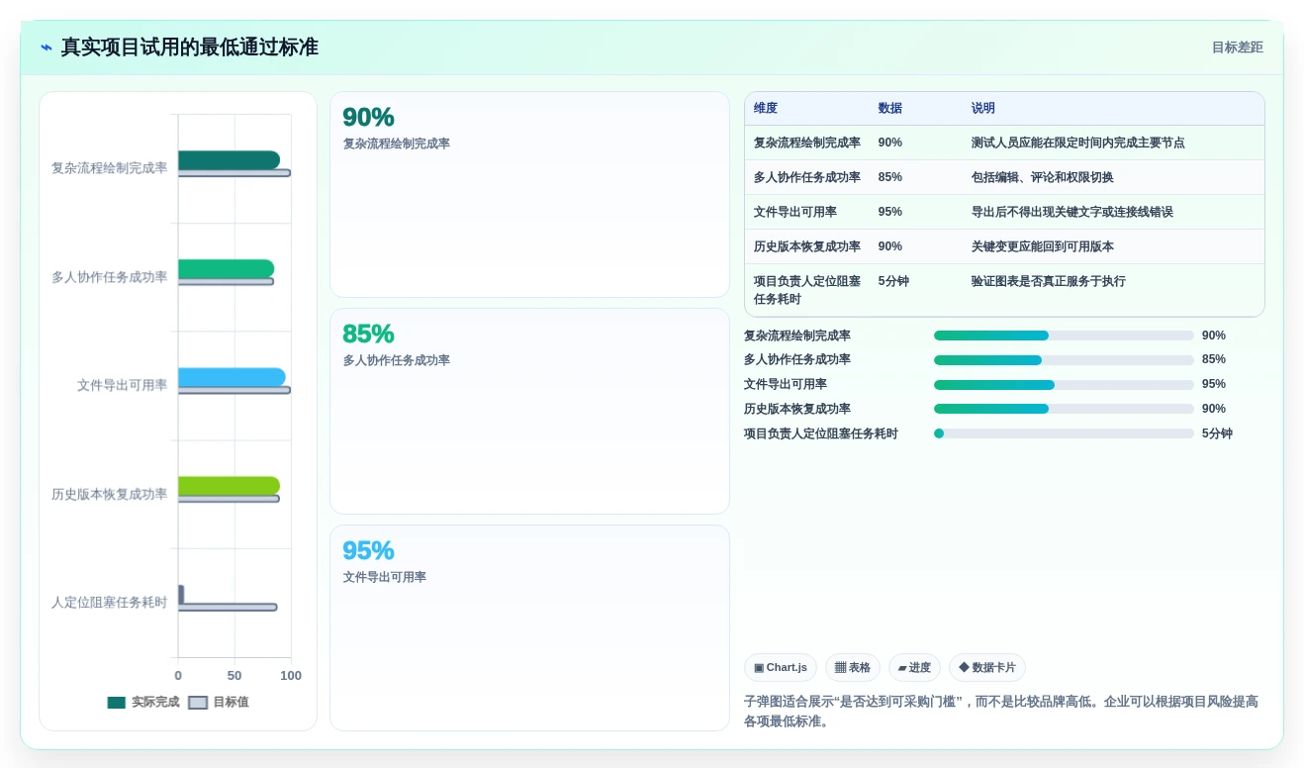Click the target bar for 人定位阻塞任务耗时
The image size is (1304, 768).
[x=228, y=607]
